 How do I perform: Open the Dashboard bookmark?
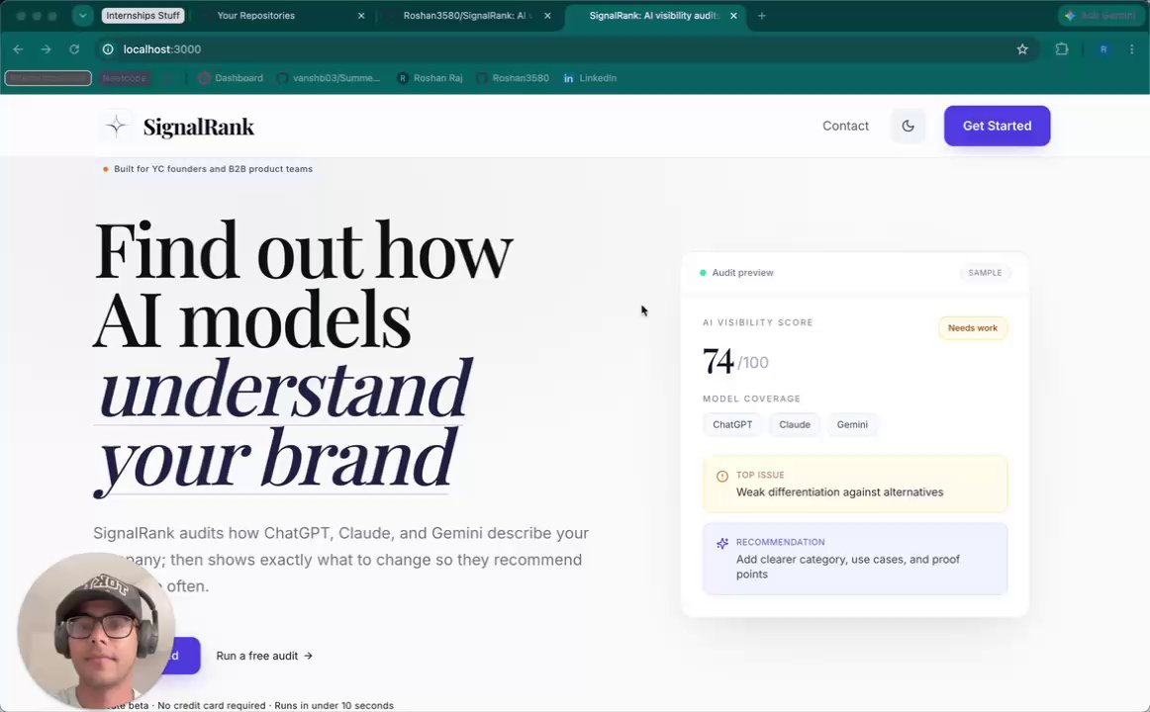231,78
